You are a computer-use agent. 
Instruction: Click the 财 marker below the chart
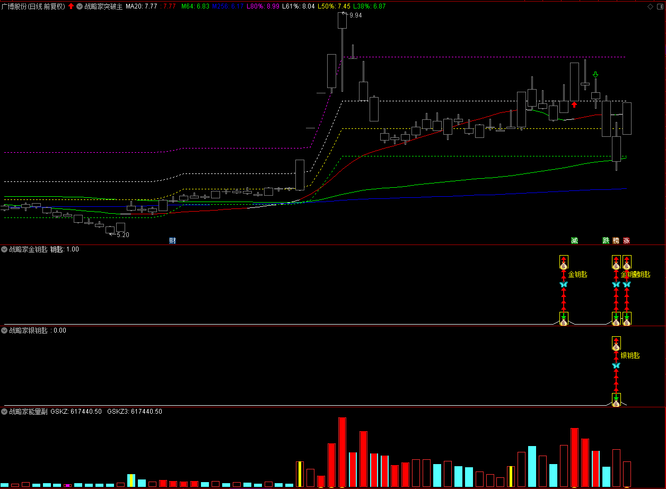[172, 240]
